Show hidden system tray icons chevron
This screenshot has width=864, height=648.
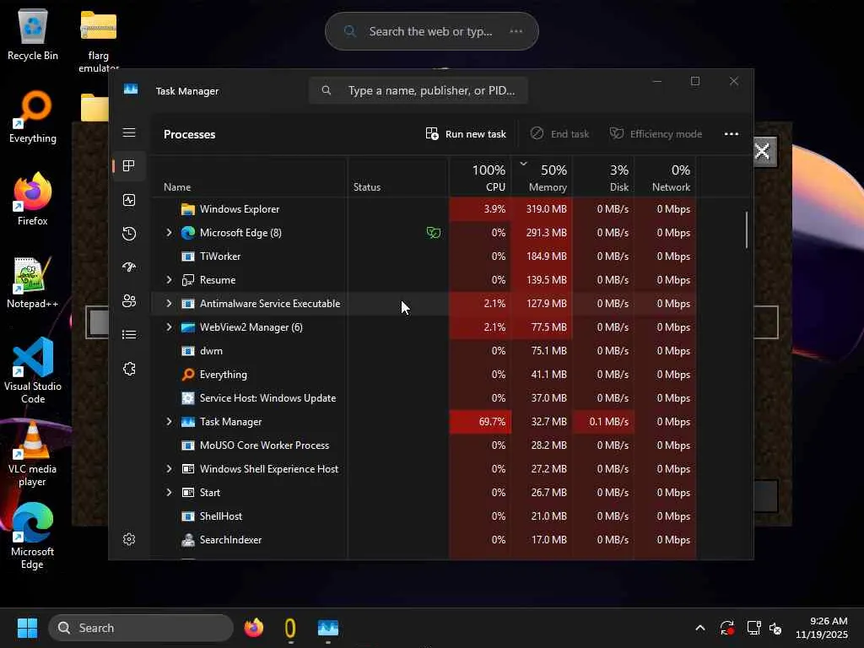pos(699,628)
